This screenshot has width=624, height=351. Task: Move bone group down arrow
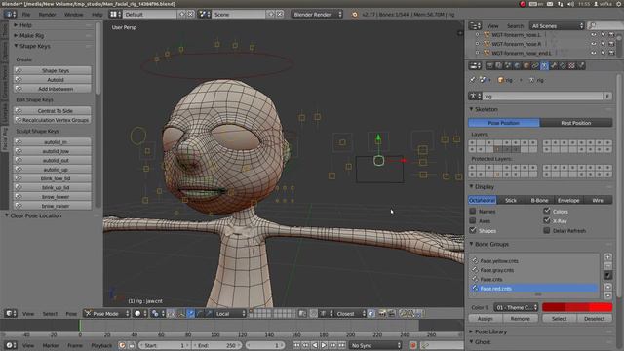(607, 295)
